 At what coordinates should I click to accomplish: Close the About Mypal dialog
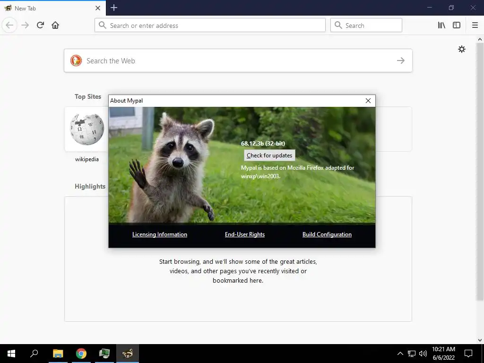[368, 101]
